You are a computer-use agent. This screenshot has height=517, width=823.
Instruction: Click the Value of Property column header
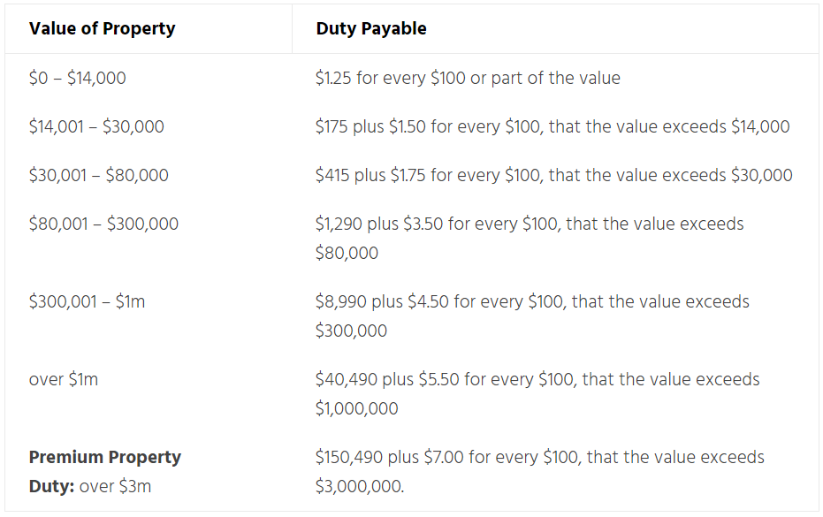click(102, 28)
